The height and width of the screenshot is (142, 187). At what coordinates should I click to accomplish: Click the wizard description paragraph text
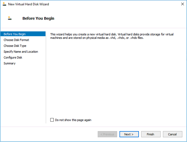pyautogui.click(x=112, y=36)
